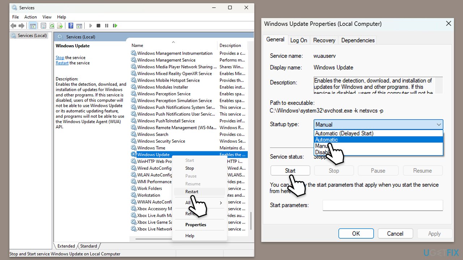Click the Restart the service link
The image size is (463, 260).
tap(62, 63)
